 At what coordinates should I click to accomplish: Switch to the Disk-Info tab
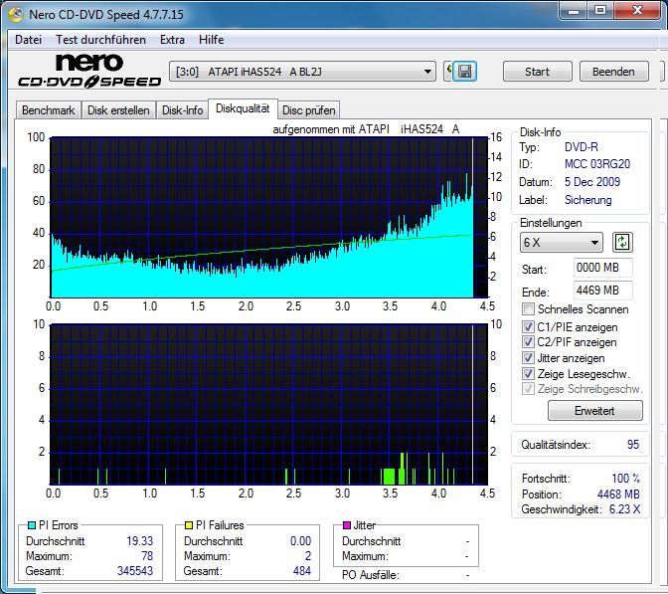click(x=183, y=110)
